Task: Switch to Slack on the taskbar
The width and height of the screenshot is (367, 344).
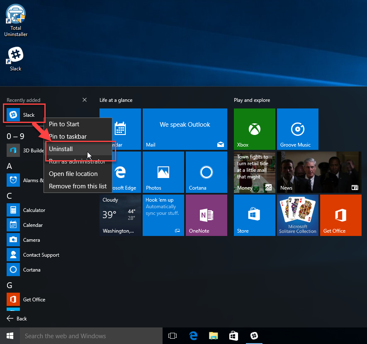Action: pos(254,336)
